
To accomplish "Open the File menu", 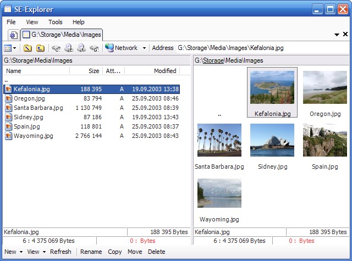I will (11, 22).
